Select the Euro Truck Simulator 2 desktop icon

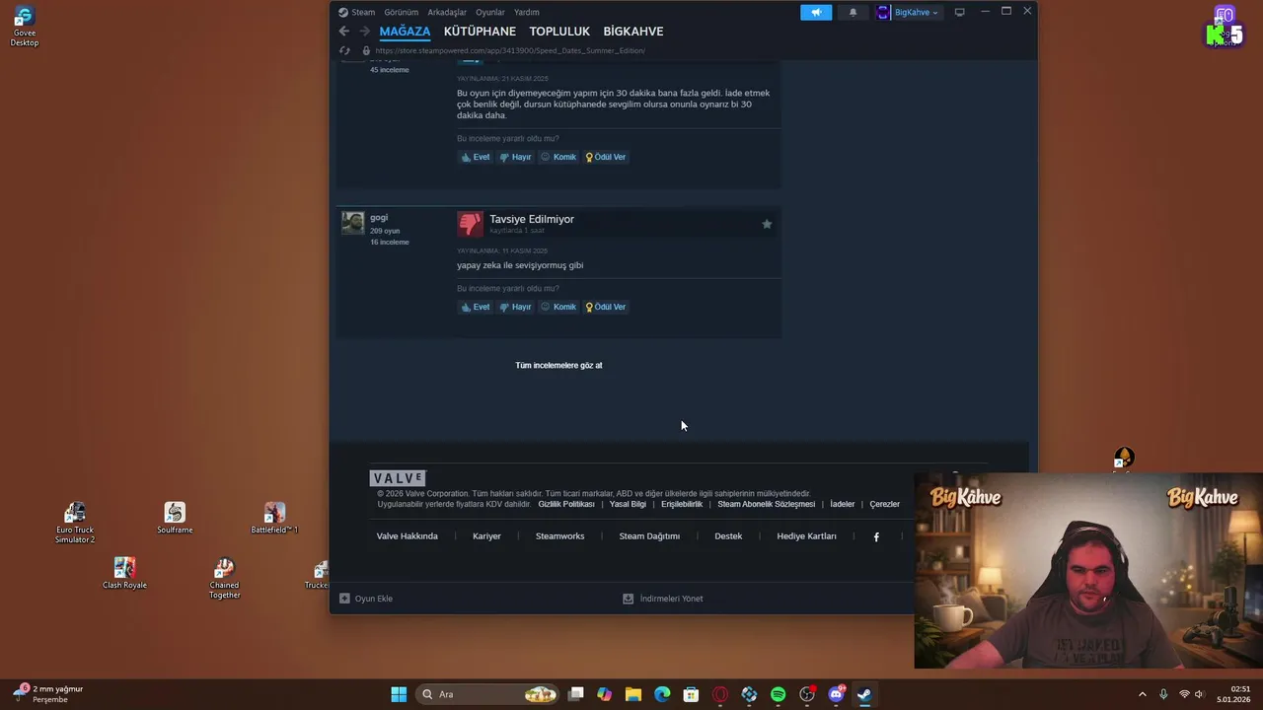click(x=75, y=523)
